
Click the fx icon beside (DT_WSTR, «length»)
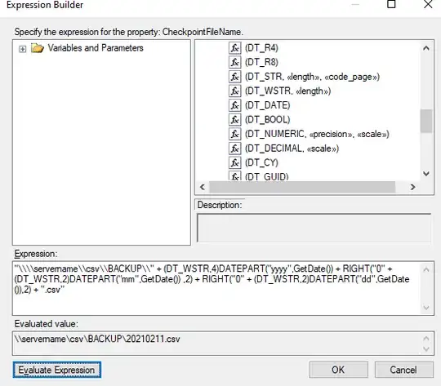234,91
